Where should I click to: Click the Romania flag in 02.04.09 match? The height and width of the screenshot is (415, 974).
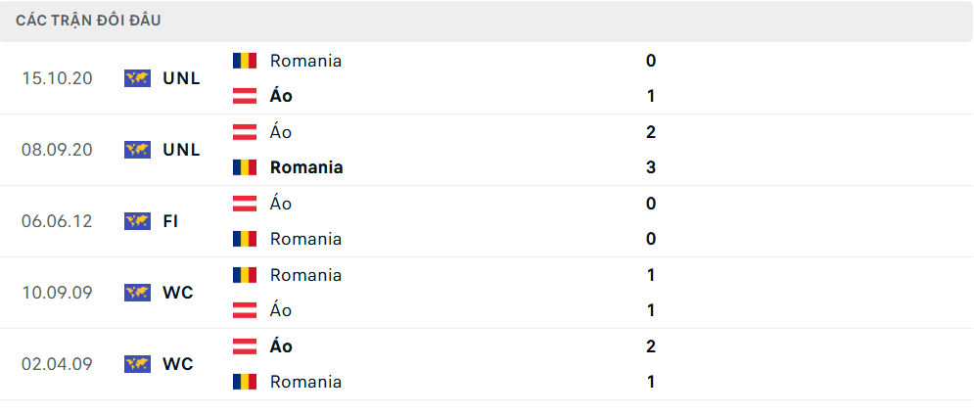click(245, 382)
